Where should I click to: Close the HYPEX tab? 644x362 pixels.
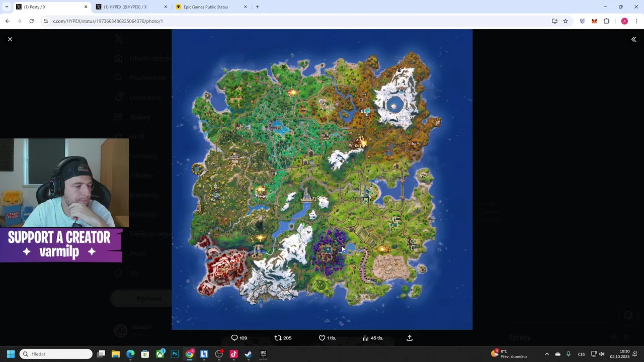[166, 7]
